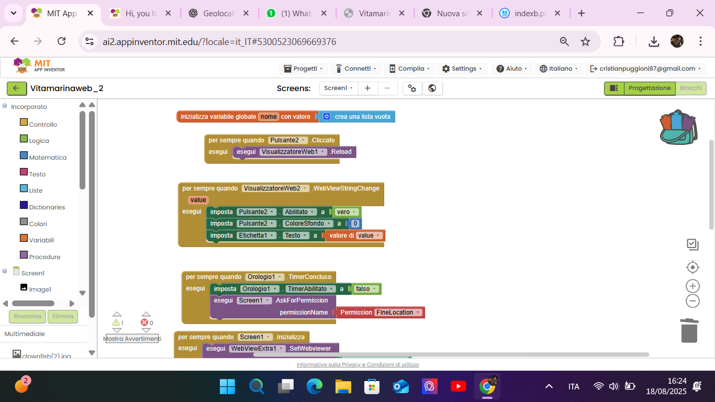Toggle 'vero' boolean block value
This screenshot has width=715, height=402.
347,212
